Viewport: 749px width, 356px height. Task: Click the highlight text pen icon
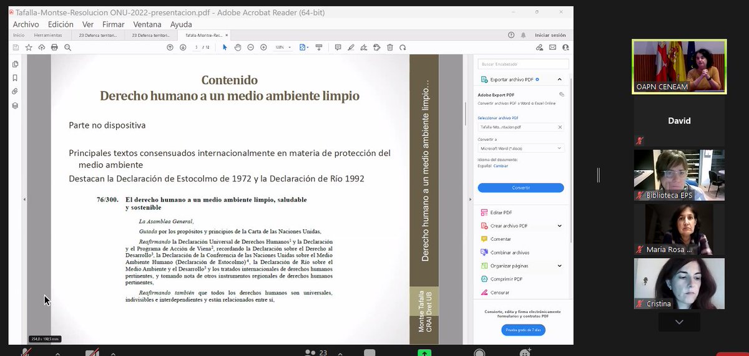tap(351, 47)
